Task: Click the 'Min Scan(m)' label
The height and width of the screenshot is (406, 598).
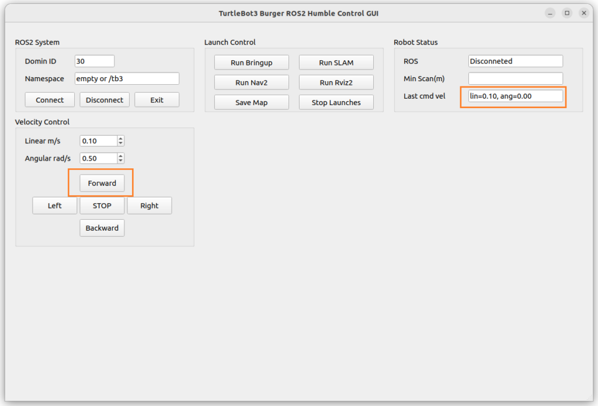Action: click(424, 79)
